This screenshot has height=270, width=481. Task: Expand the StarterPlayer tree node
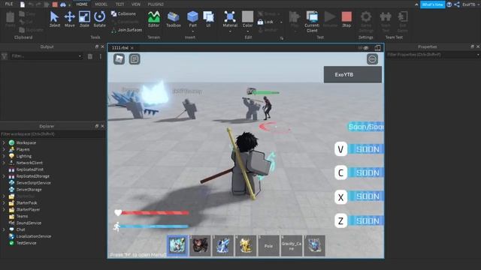point(4,210)
